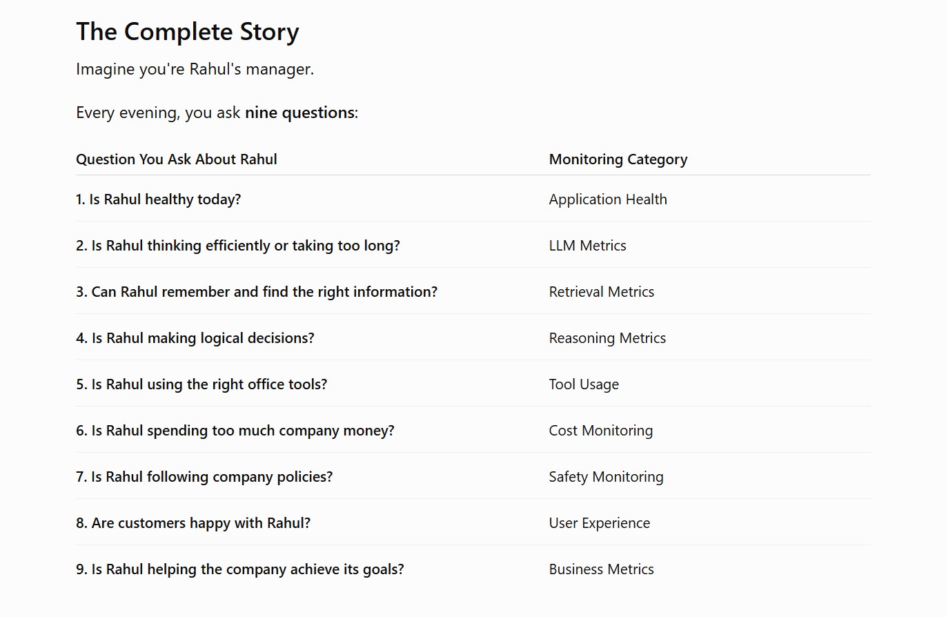Click 'Question You Ask About Rahul' column header
This screenshot has height=617, width=946.
click(177, 159)
